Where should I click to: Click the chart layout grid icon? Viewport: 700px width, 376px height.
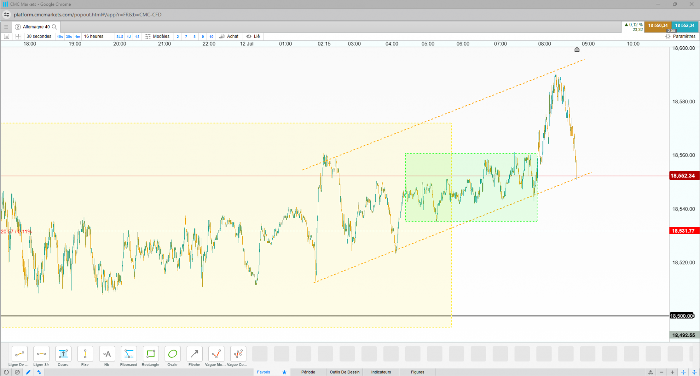click(x=18, y=37)
